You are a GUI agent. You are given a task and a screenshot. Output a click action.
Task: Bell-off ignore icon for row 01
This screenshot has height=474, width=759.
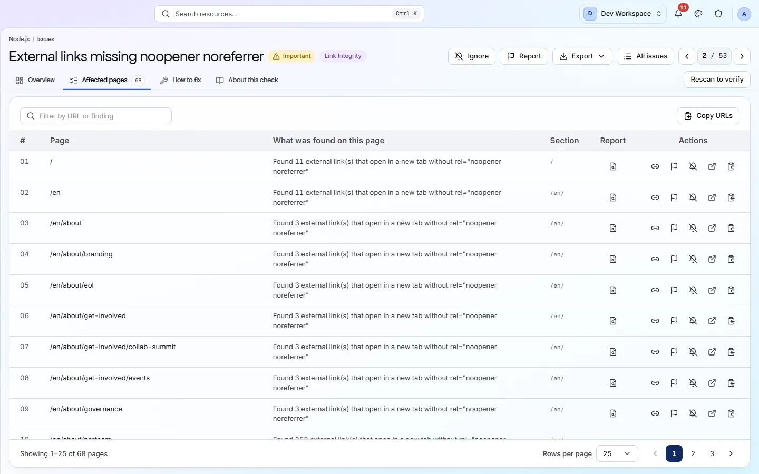(x=693, y=166)
